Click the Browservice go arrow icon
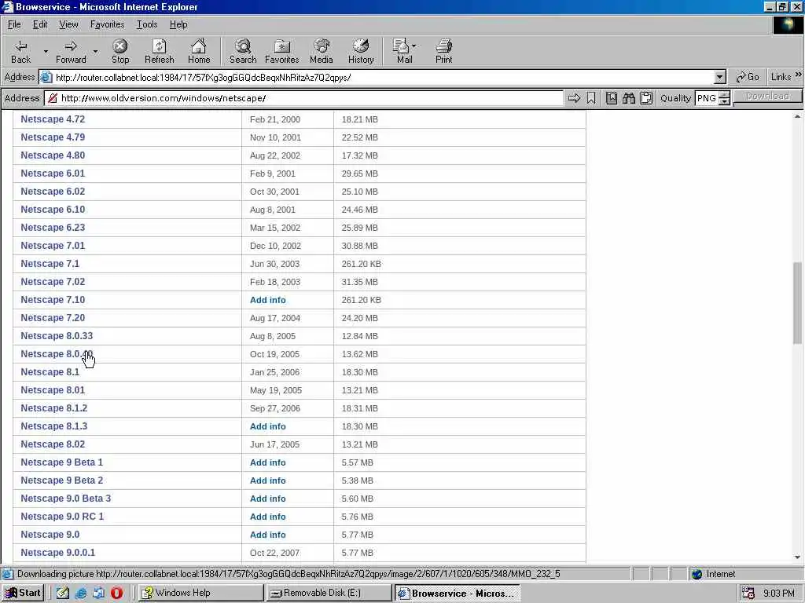 click(574, 98)
